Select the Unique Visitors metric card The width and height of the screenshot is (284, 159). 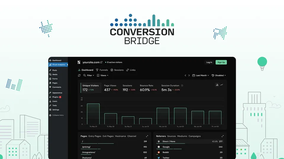point(91,88)
